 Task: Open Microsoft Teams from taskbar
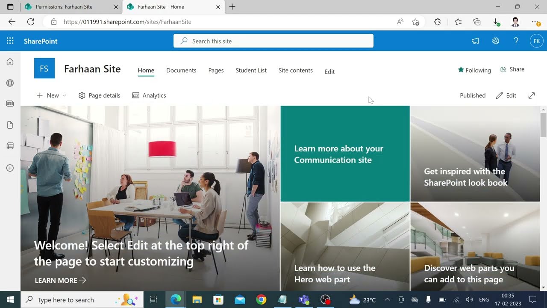[x=304, y=299]
